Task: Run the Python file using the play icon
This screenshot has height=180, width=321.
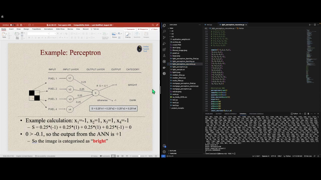Action: point(310,25)
